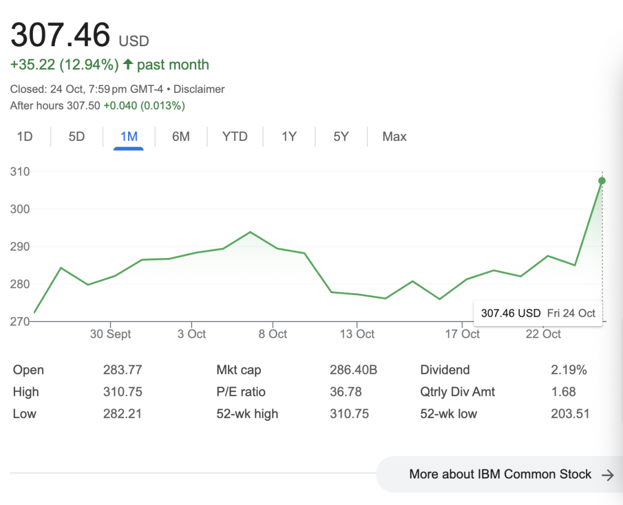Click the right arrow beside IBM Common Stock
The image size is (623, 505).
click(607, 475)
